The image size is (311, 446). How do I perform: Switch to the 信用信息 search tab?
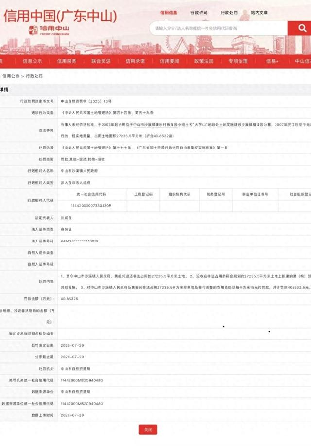click(169, 13)
